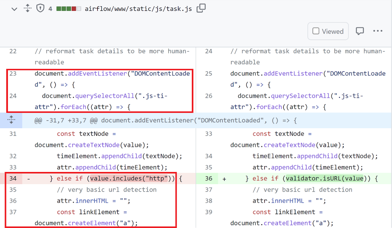Click right line number 24
392x228 pixels.
pyautogui.click(x=209, y=51)
